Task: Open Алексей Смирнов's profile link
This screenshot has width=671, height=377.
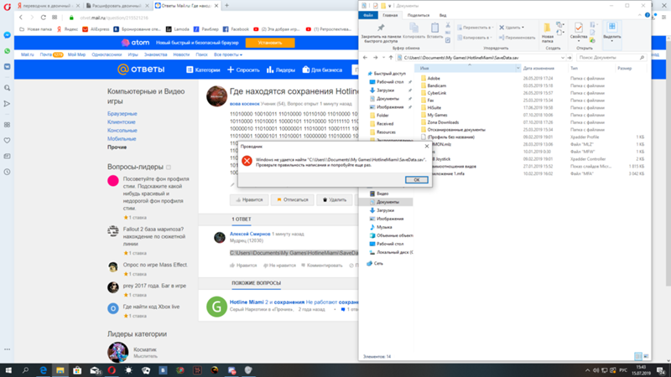Action: point(250,234)
